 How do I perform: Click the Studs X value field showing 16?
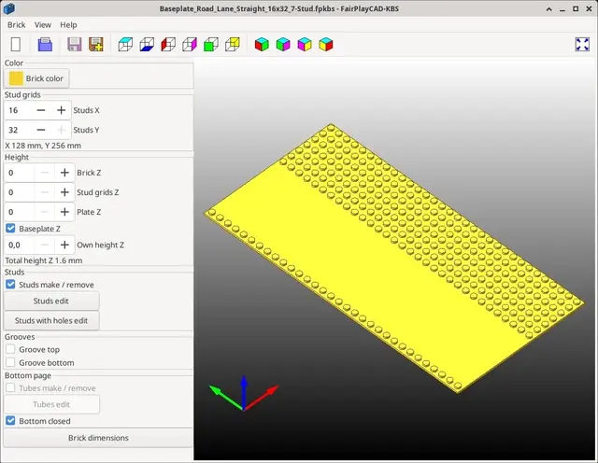(x=19, y=110)
